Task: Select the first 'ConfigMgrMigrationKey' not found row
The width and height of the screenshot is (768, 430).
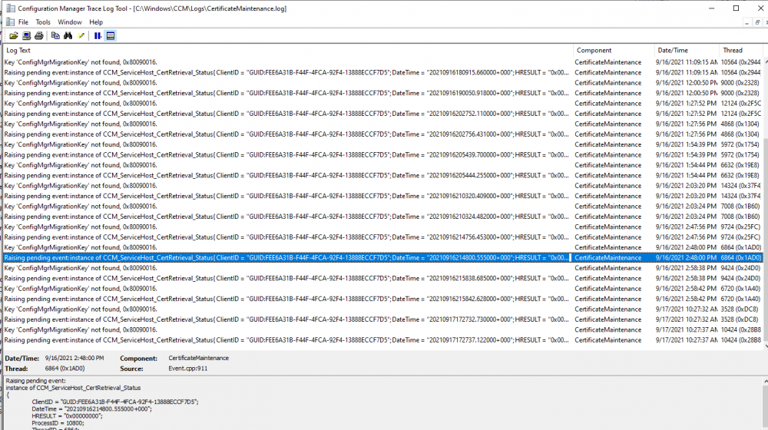Action: click(x=382, y=62)
